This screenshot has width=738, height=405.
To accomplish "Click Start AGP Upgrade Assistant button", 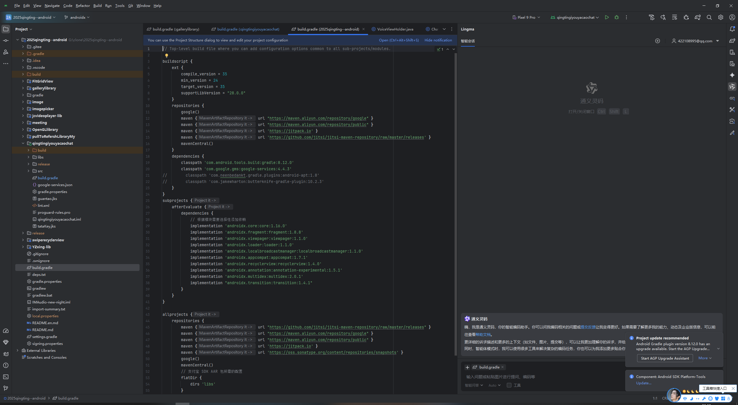I will tap(665, 358).
